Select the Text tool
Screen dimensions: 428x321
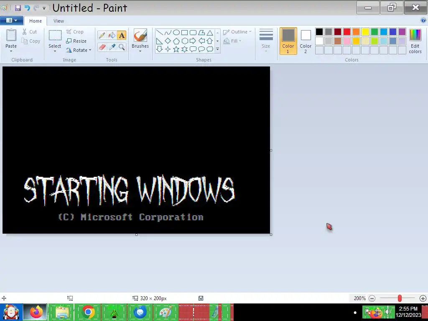tap(122, 35)
